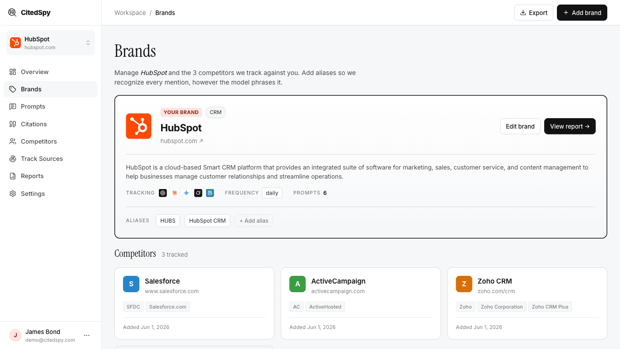Click the zoho.com/crm domain text
The height and width of the screenshot is (349, 620).
pyautogui.click(x=496, y=291)
